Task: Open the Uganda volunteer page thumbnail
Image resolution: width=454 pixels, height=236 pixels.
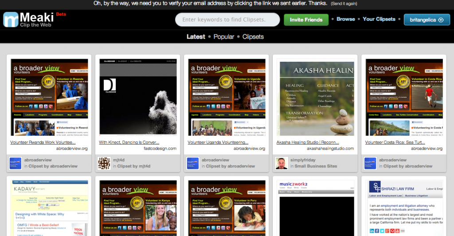Action: click(x=227, y=97)
